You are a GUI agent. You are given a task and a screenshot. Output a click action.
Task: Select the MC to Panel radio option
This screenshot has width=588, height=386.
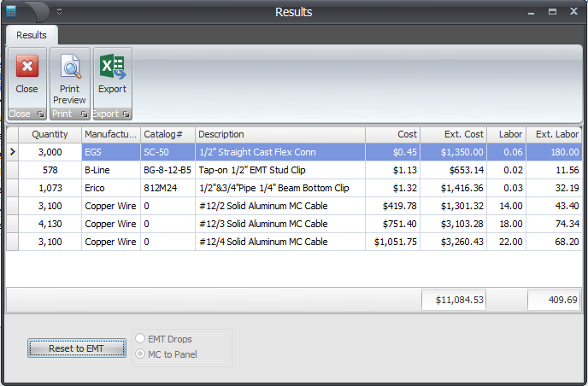tap(140, 354)
